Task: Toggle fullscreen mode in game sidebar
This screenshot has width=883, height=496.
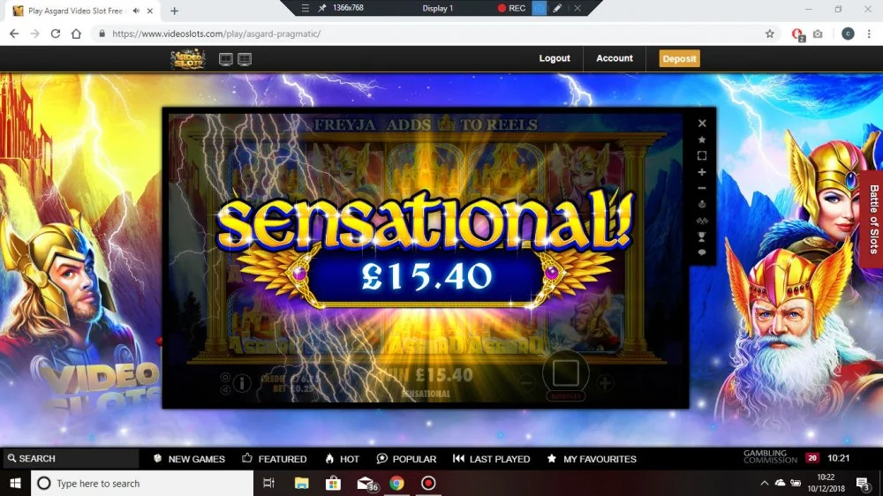Action: coord(702,155)
